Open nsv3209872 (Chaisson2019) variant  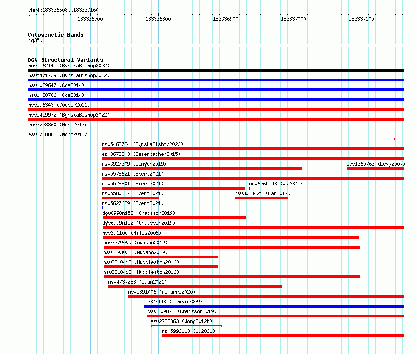pyautogui.click(x=182, y=311)
